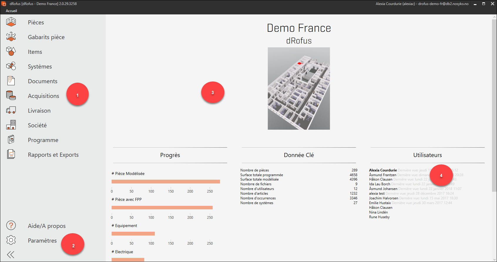
Task: Click the Demo France title
Action: pyautogui.click(x=299, y=28)
